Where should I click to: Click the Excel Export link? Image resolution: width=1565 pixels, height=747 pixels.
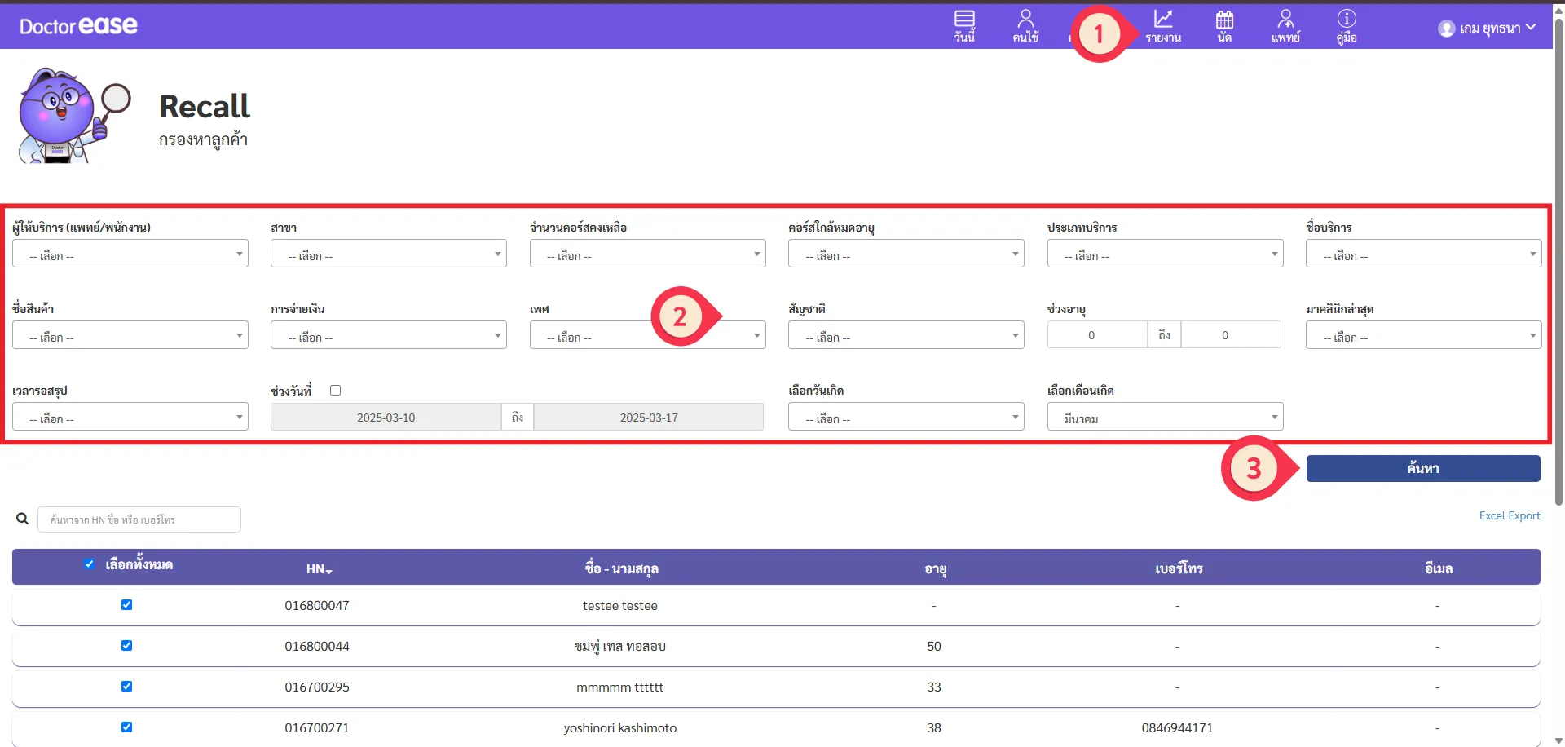(1509, 516)
